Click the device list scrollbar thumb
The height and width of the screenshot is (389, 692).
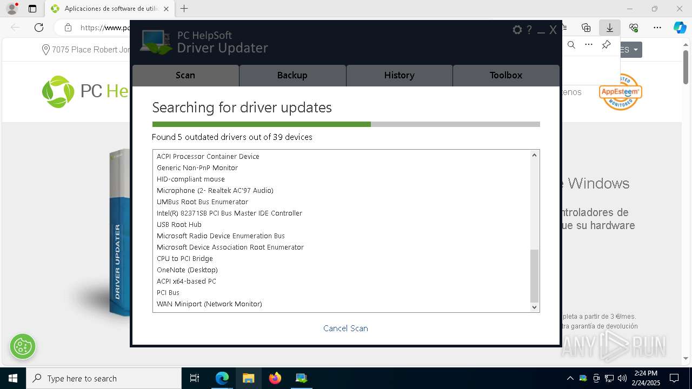point(534,276)
